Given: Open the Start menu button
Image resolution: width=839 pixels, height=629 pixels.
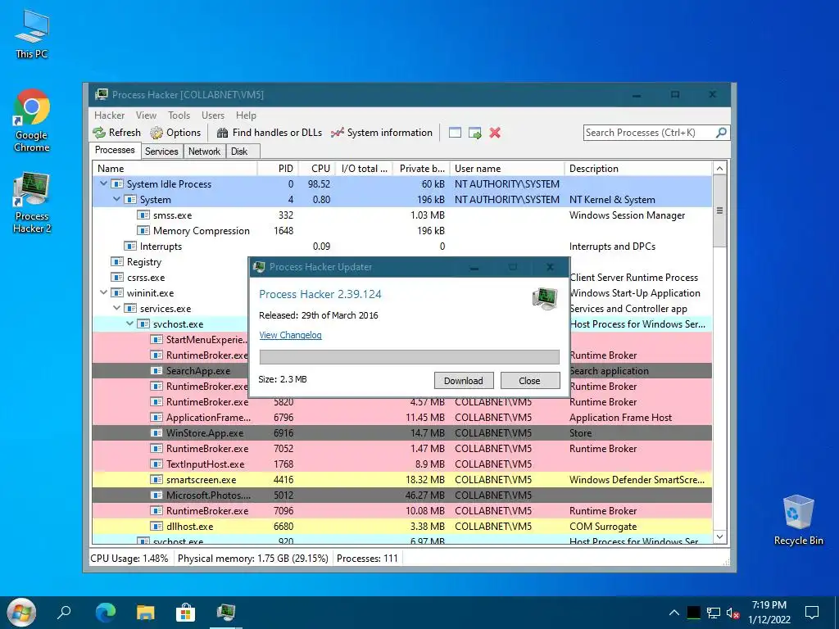Looking at the screenshot, I should 21,613.
